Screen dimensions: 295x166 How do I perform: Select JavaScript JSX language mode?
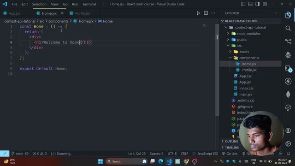click(207, 154)
